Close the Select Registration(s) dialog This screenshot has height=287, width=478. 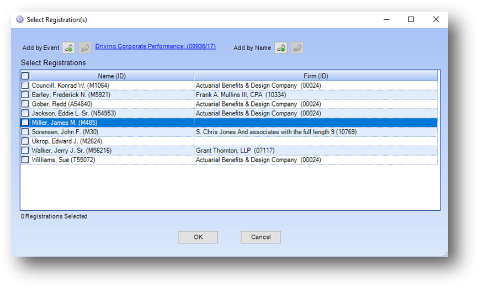point(436,19)
